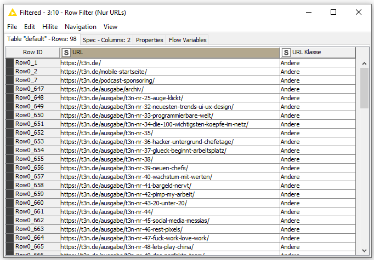Click the cell https://t3n.de/mobile-startseite/

pyautogui.click(x=170, y=72)
